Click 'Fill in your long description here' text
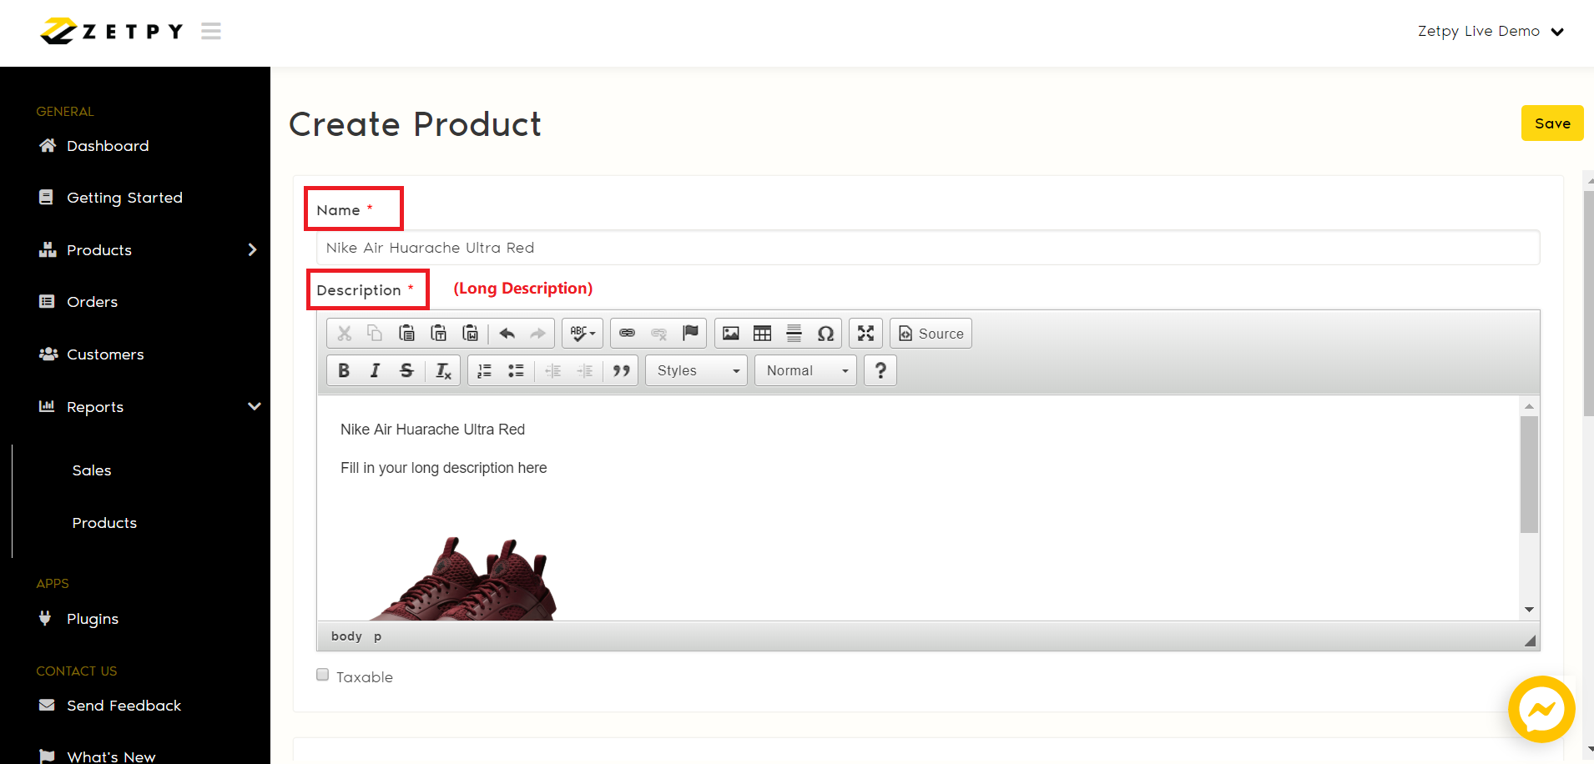 point(444,468)
